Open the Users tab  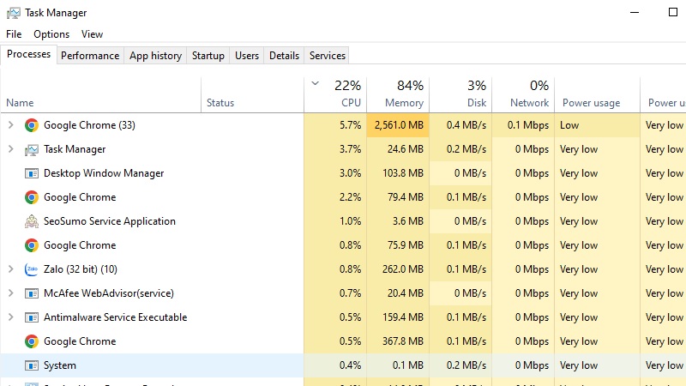[x=247, y=56]
